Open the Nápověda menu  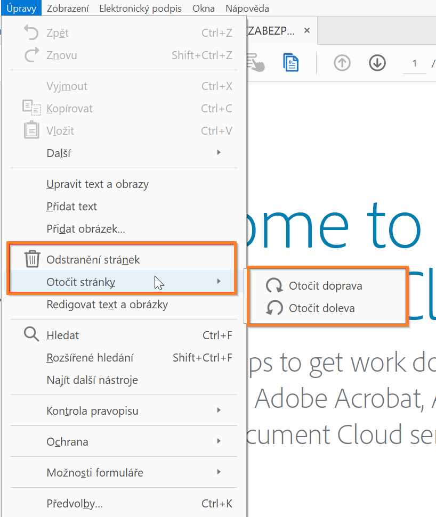(247, 9)
